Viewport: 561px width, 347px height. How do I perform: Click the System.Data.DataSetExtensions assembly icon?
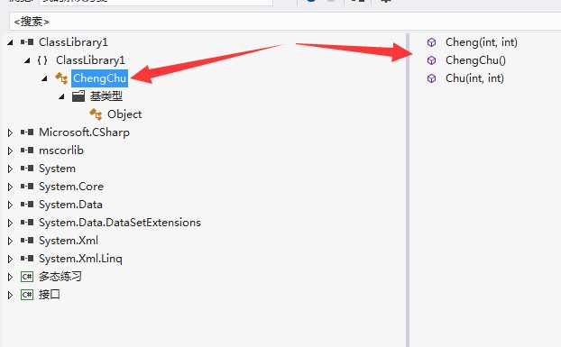click(27, 223)
